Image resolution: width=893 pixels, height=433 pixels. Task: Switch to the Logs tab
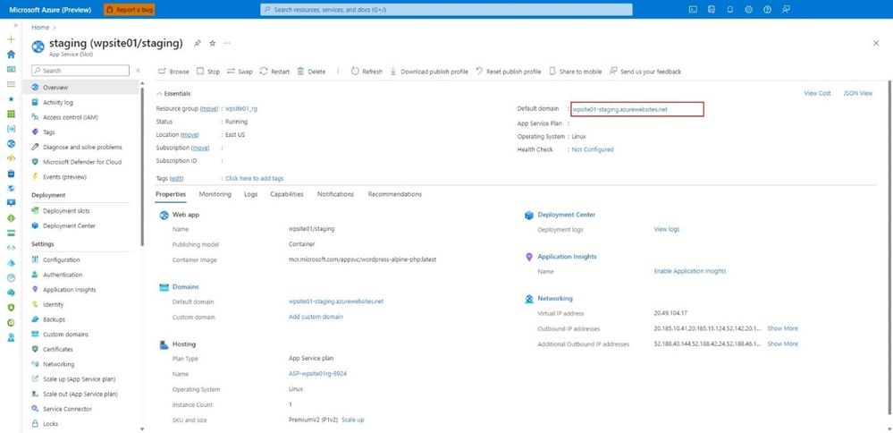(x=251, y=194)
